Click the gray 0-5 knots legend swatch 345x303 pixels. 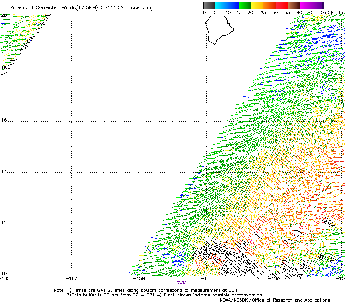tap(209, 6)
